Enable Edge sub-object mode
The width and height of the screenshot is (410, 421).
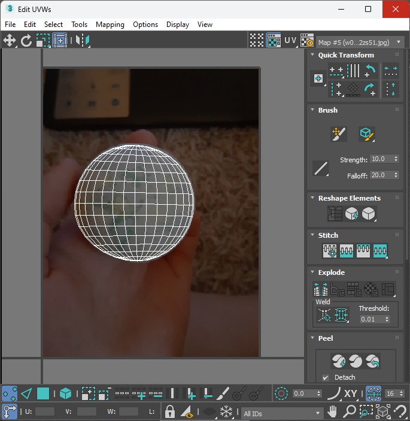pos(26,393)
